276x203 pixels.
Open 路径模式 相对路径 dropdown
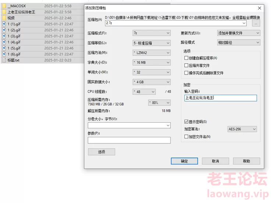(x=239, y=43)
